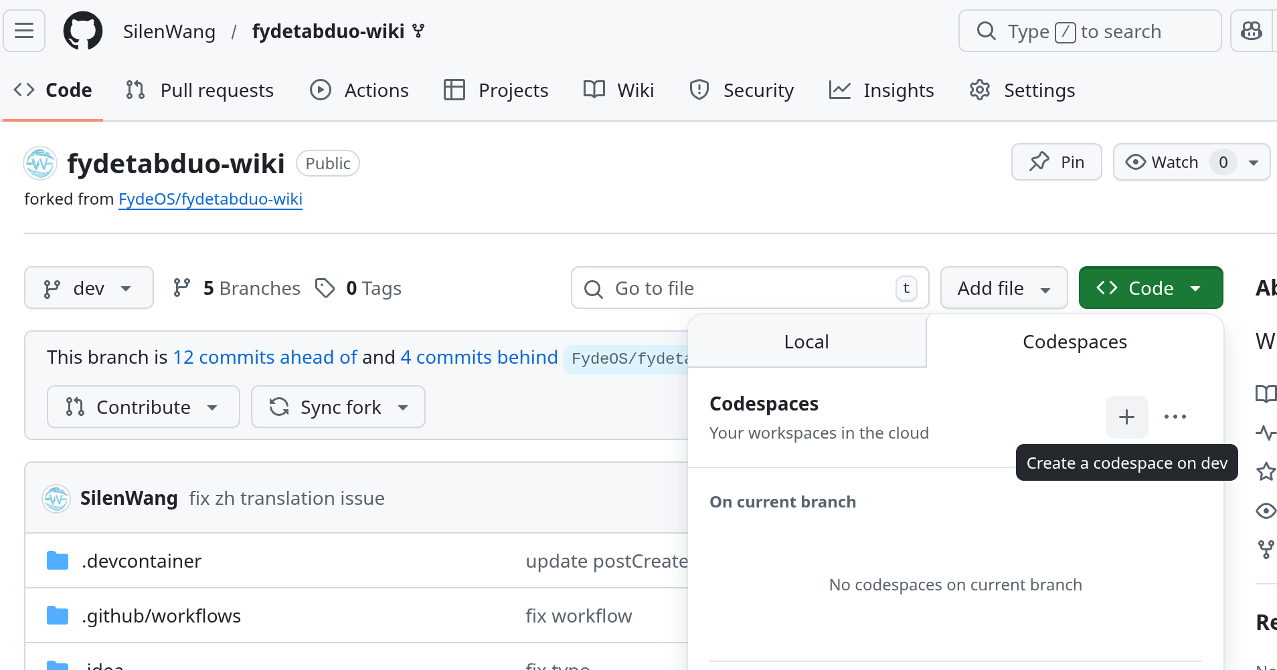Expand the dev branch selector
This screenshot has width=1277, height=670.
tap(88, 288)
